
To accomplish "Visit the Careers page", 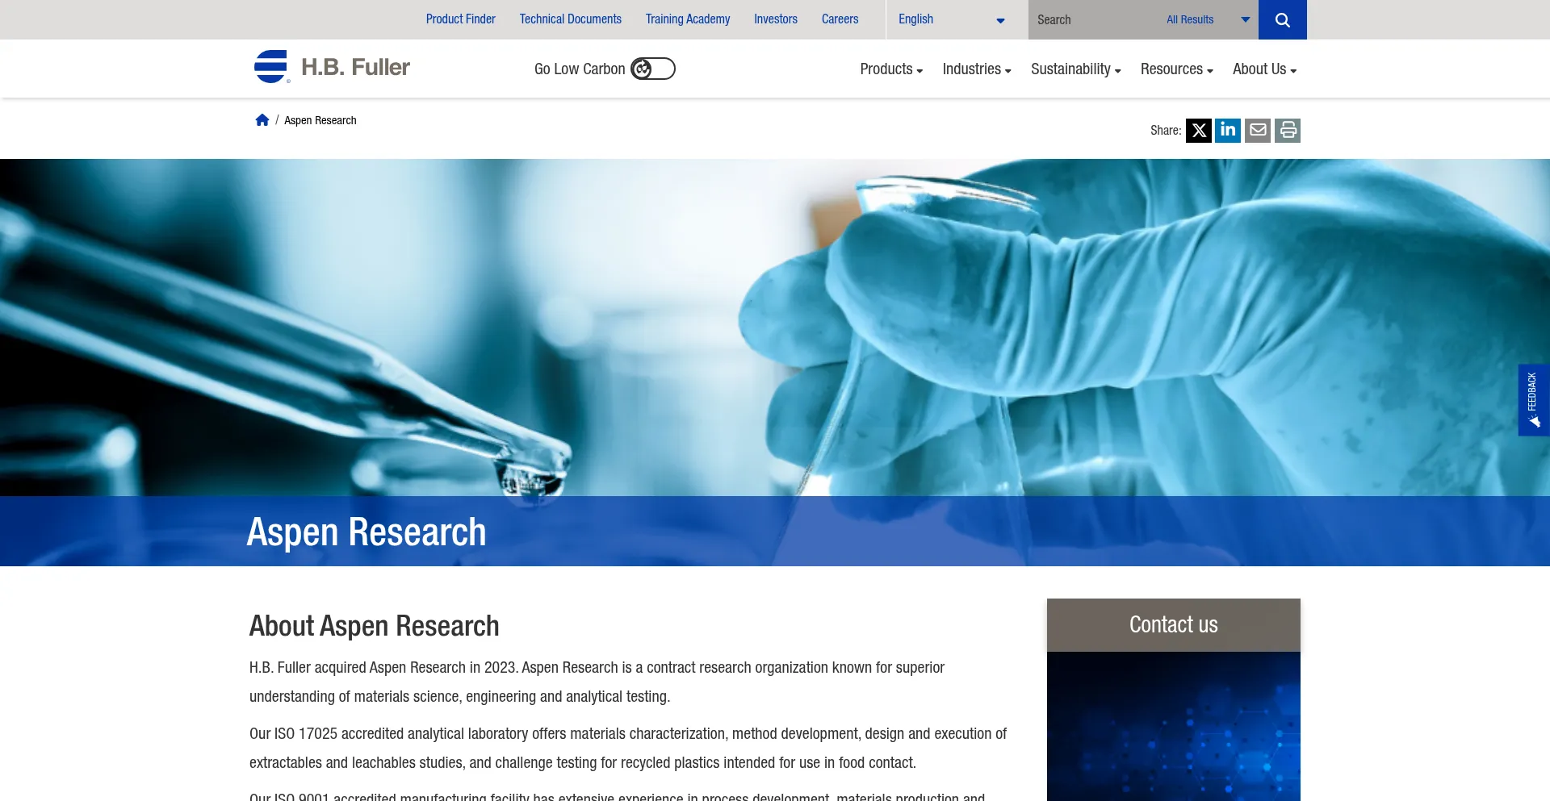I will tap(840, 19).
